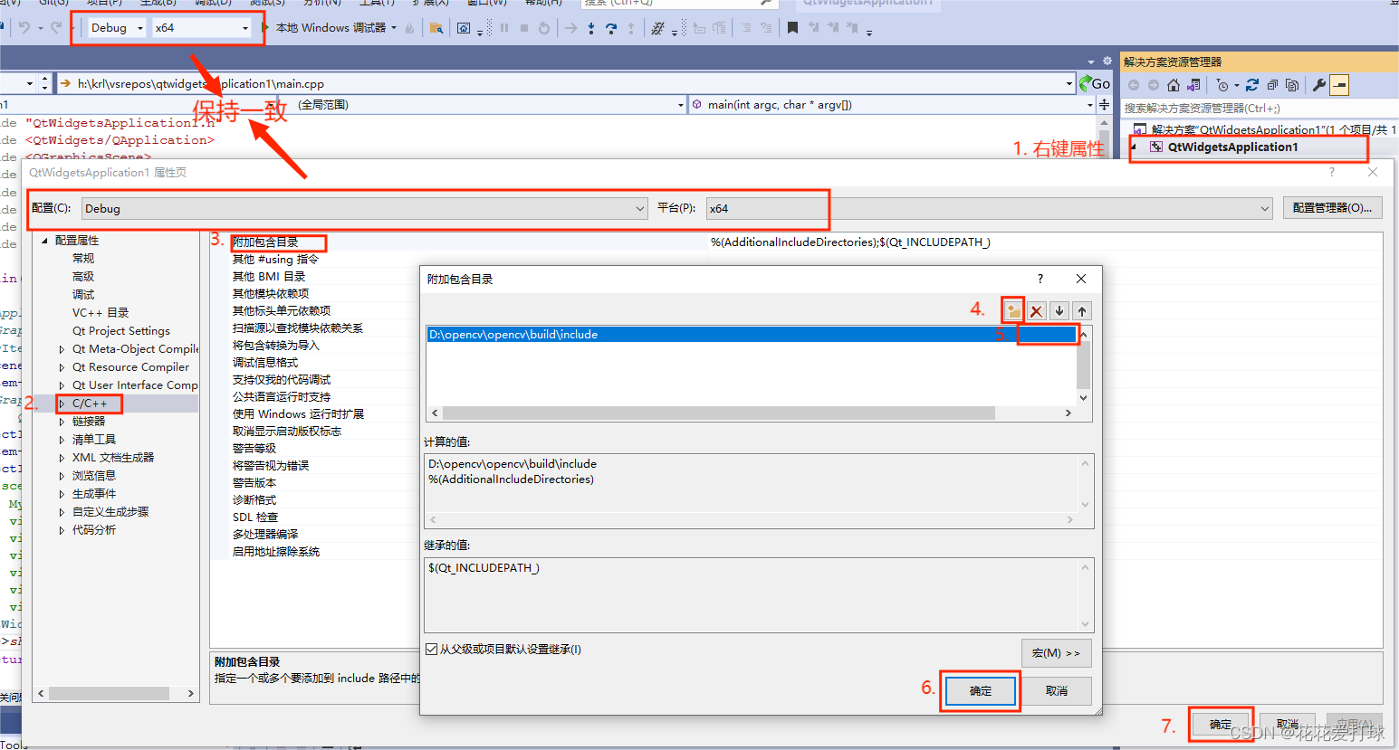Viewport: 1399px width, 750px height.
Task: Select D:\opencv\opencv\build\include list entry
Action: tap(752, 335)
